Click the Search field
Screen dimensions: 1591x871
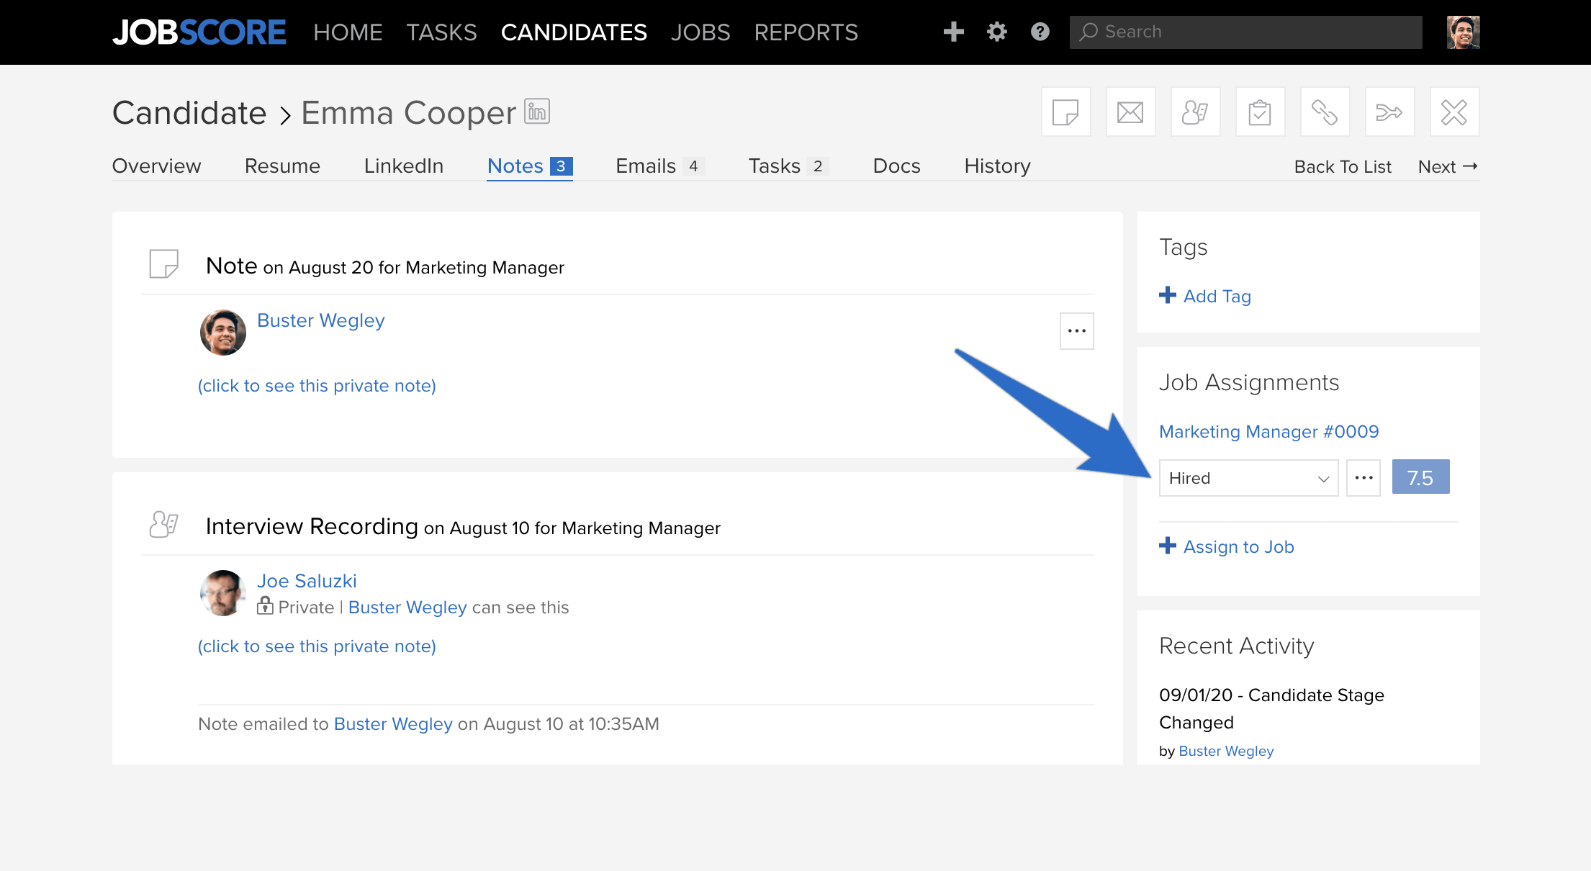(1245, 32)
